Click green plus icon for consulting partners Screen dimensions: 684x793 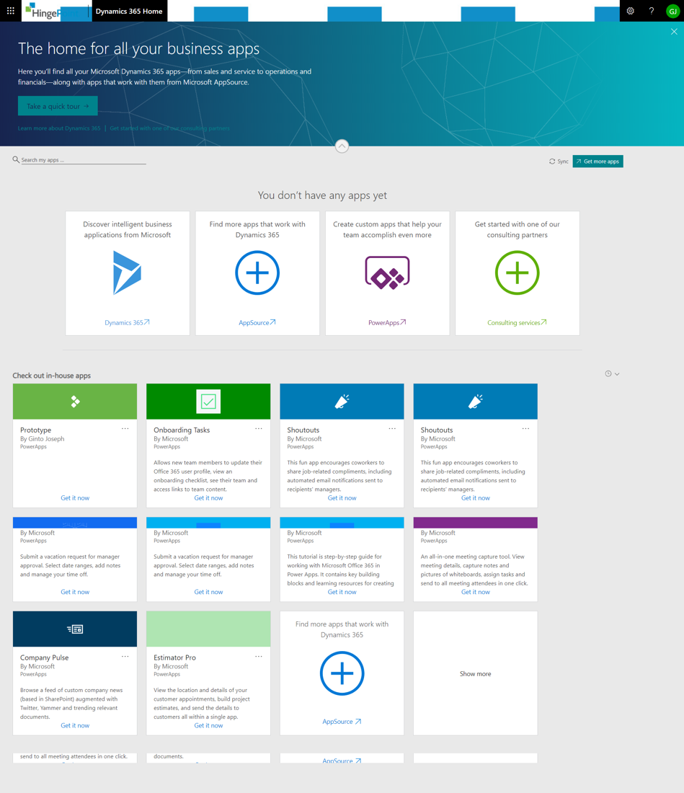tap(518, 273)
